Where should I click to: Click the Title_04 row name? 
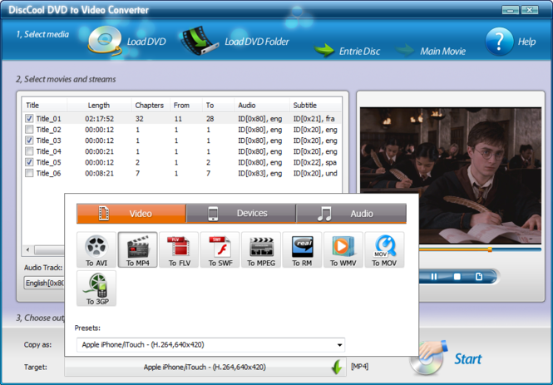[x=49, y=151]
